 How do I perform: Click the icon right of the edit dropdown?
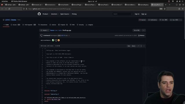point(144,46)
